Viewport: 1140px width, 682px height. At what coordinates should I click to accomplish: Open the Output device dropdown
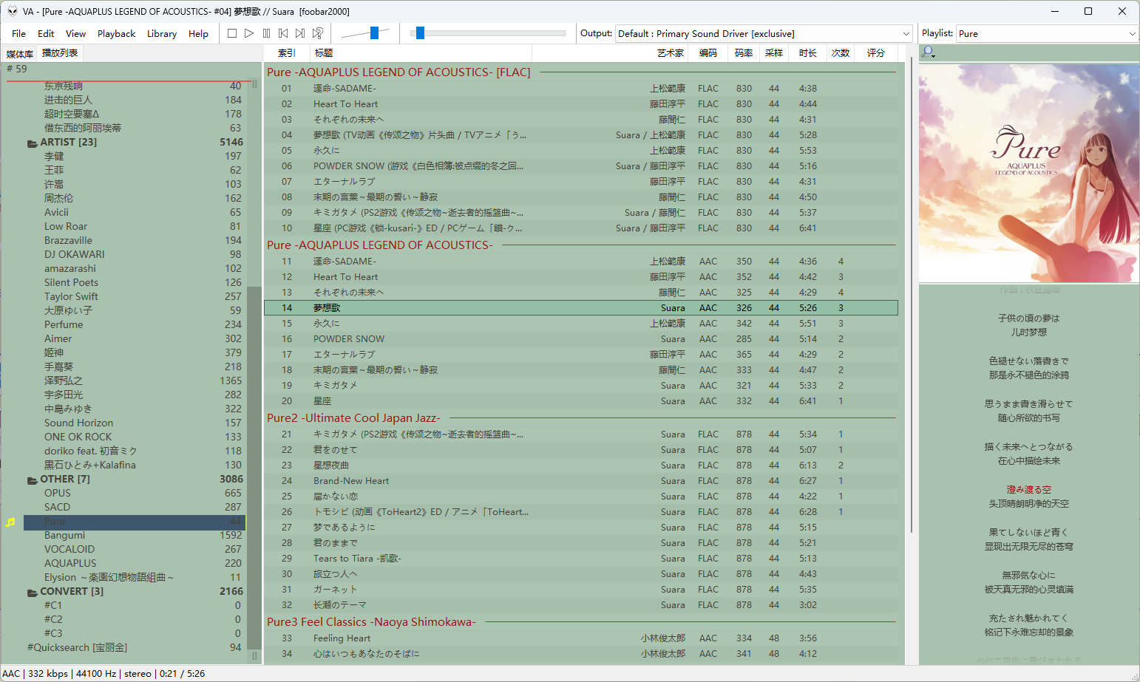point(764,33)
